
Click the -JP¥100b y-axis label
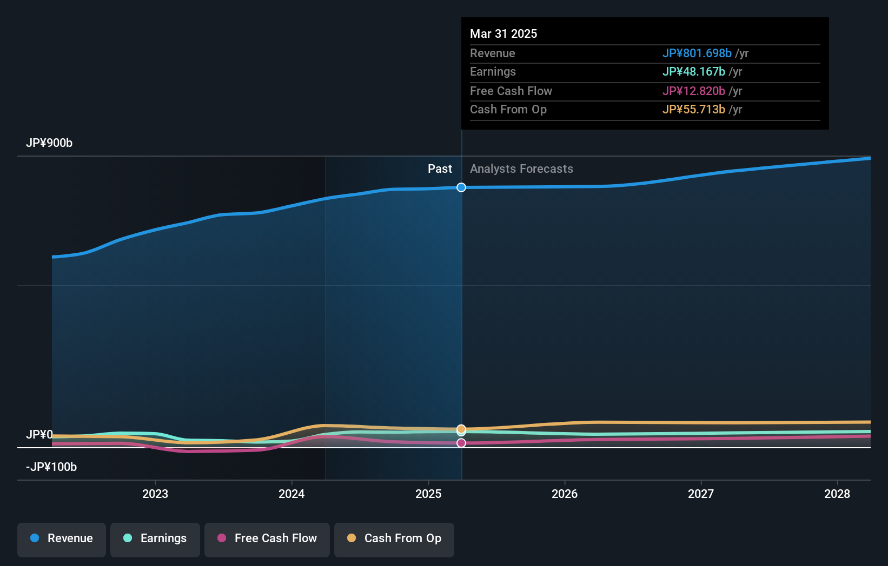pyautogui.click(x=51, y=467)
